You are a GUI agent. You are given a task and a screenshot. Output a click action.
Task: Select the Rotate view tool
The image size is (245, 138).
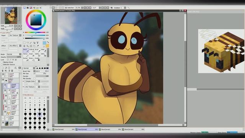31,46
